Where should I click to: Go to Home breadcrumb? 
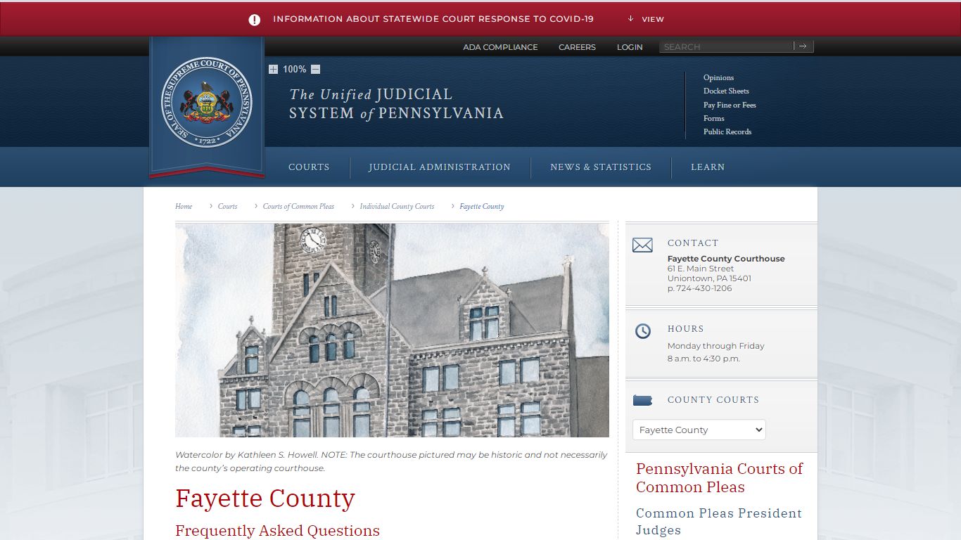(184, 206)
